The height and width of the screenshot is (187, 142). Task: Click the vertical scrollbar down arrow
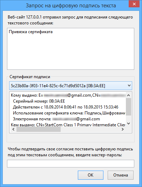tap(128, 124)
